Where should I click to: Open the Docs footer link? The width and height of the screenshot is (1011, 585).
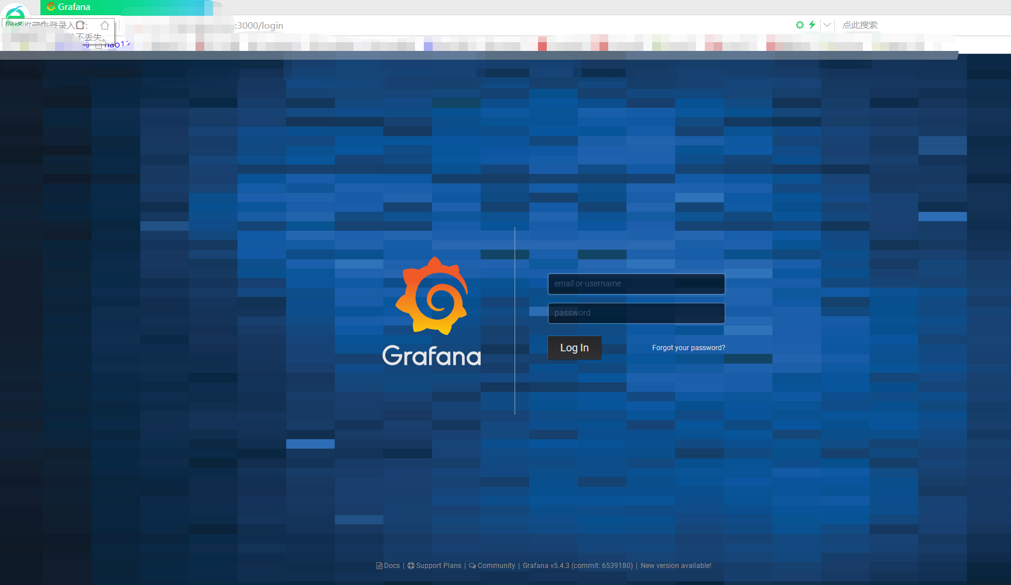(388, 566)
